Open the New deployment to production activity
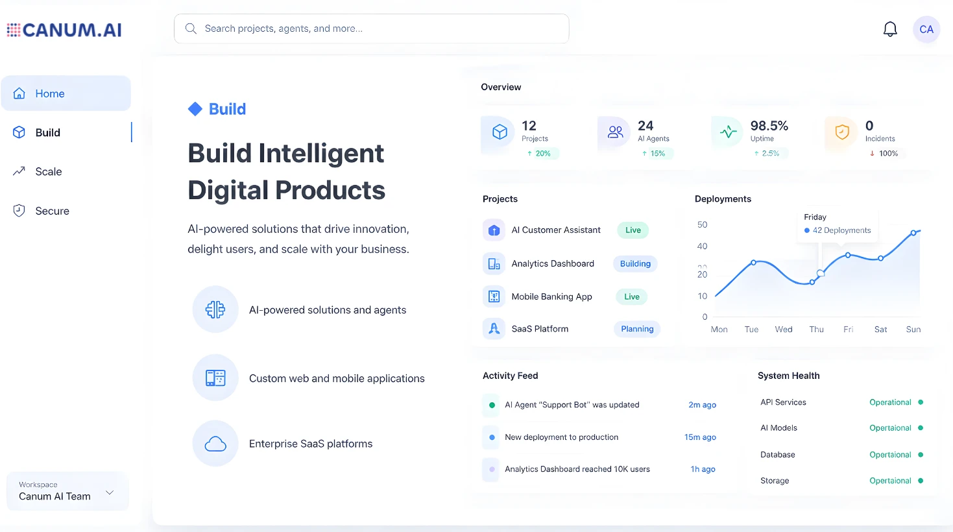953x532 pixels. pyautogui.click(x=561, y=437)
